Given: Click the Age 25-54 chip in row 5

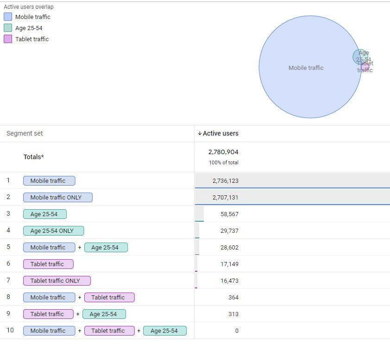Looking at the screenshot, I should click(x=106, y=247).
